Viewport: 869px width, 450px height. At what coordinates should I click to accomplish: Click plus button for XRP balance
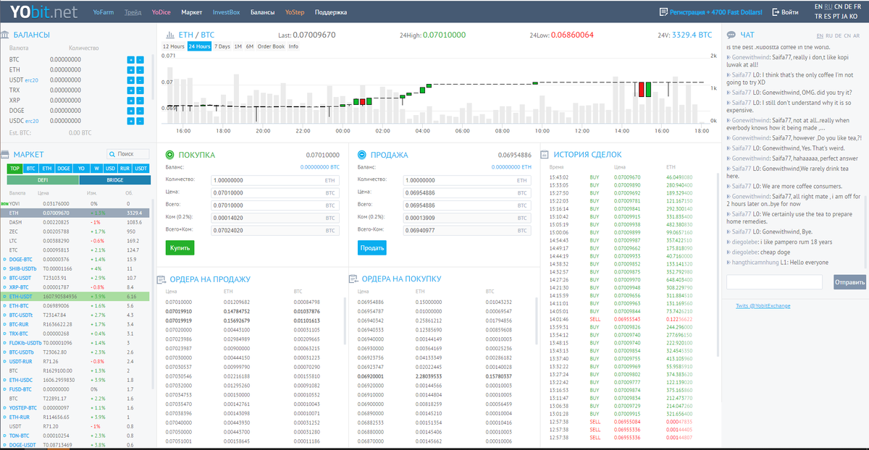pos(130,101)
